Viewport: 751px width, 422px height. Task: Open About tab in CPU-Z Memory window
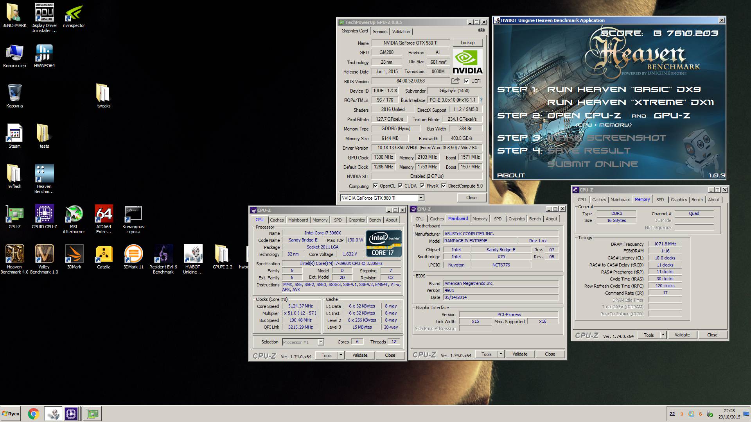[713, 200]
